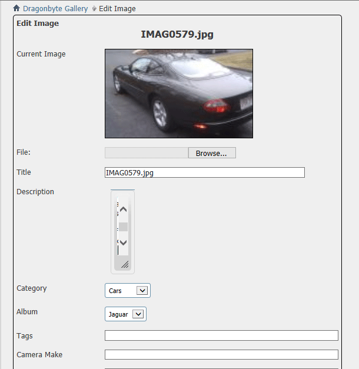Viewport: 359px width, 369px height.
Task: Focus the Title input containing IMAG0579.jpg
Action: [x=205, y=172]
